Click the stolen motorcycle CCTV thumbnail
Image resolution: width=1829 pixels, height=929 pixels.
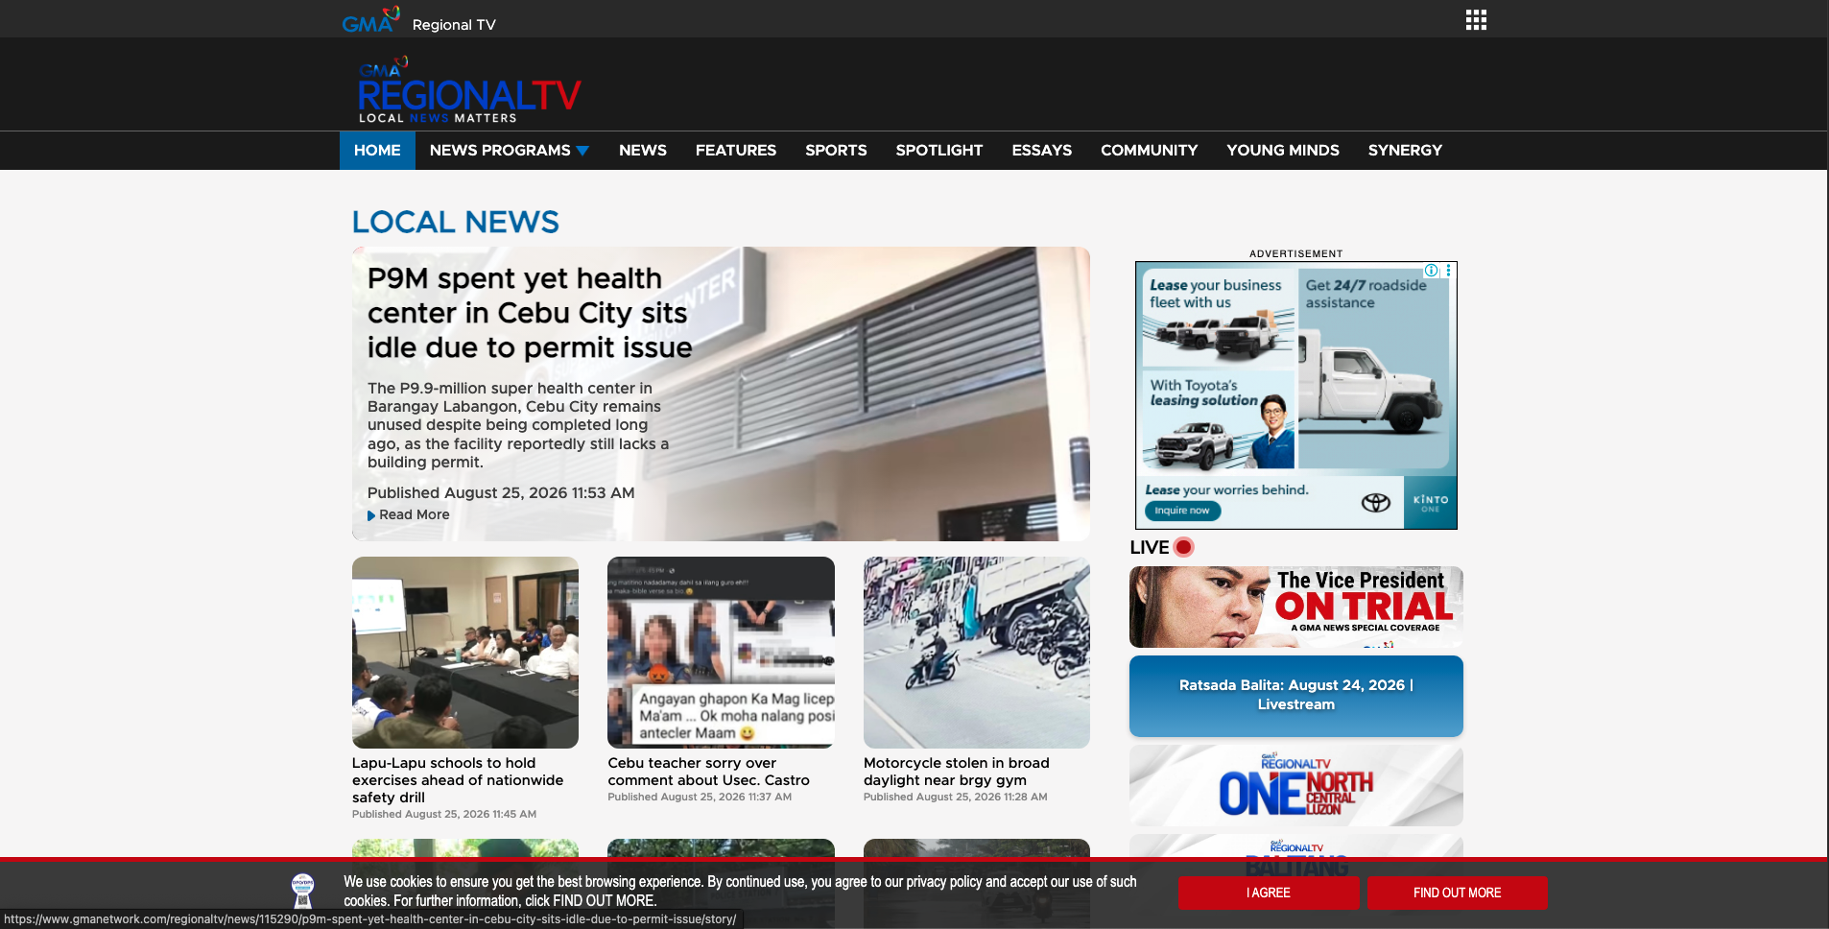[977, 653]
